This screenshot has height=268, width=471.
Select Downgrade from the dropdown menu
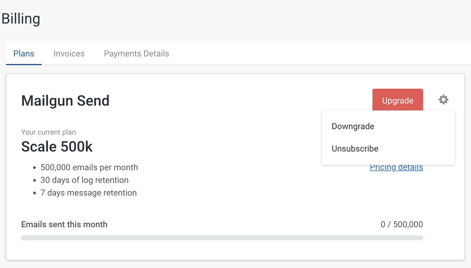[x=353, y=126]
